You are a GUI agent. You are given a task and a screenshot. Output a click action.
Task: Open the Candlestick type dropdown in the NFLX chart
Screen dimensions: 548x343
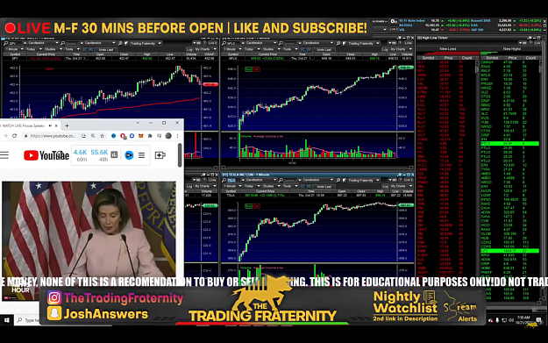(261, 43)
